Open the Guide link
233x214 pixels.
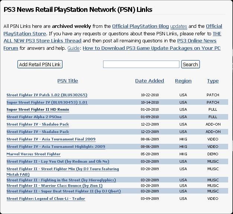coord(74,48)
